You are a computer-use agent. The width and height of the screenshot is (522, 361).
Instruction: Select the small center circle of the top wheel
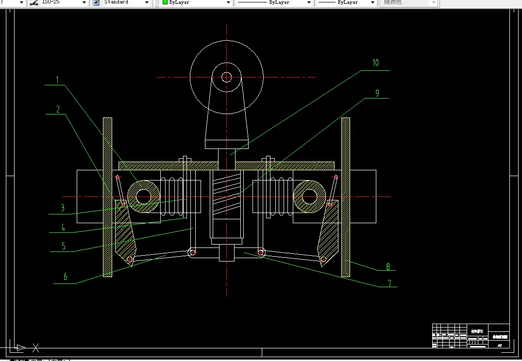coord(226,77)
